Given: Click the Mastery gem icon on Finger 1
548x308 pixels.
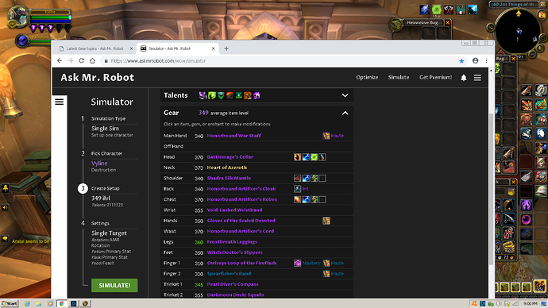Looking at the screenshot, I should click(x=297, y=263).
